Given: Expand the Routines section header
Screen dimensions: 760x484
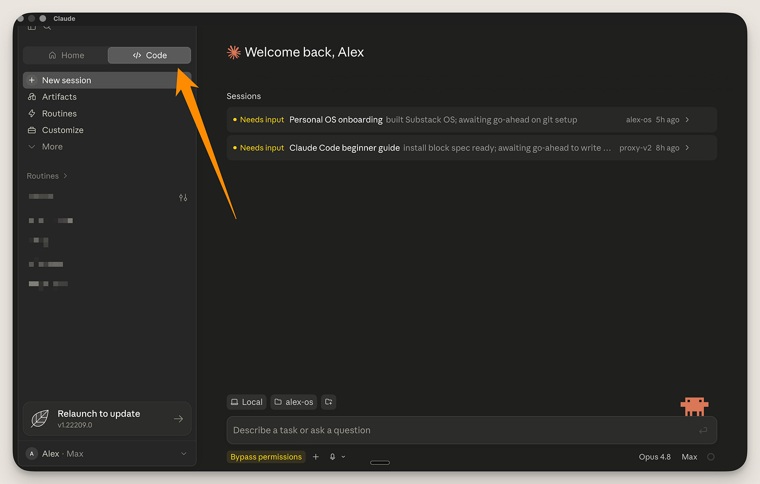Looking at the screenshot, I should coord(47,176).
